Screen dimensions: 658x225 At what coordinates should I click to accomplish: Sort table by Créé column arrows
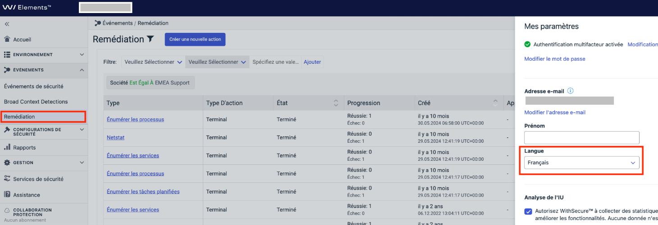pos(496,103)
